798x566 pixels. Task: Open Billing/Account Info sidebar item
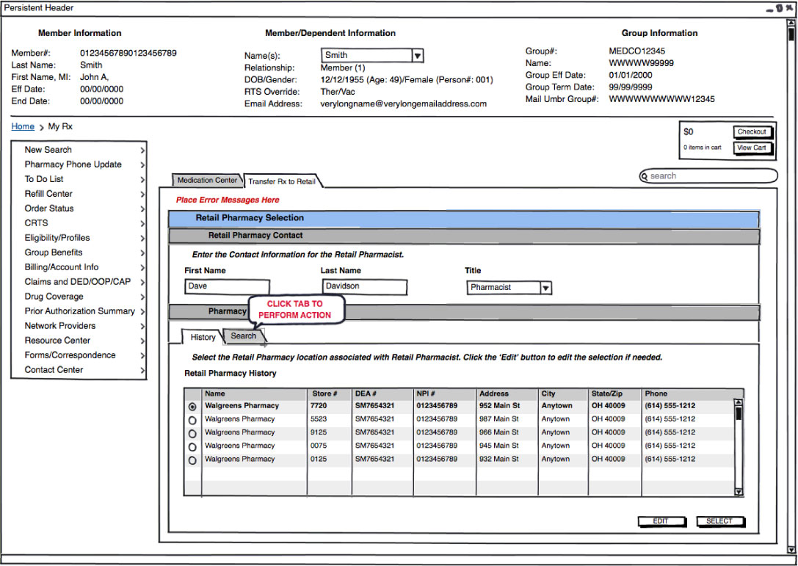coord(79,267)
